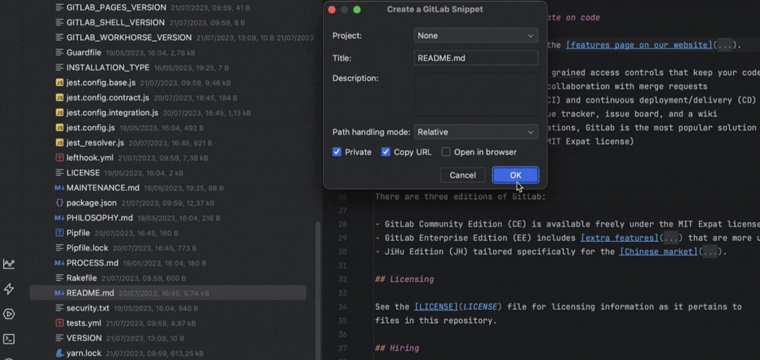Select the security.txt file name
The width and height of the screenshot is (760, 360).
[x=88, y=308]
